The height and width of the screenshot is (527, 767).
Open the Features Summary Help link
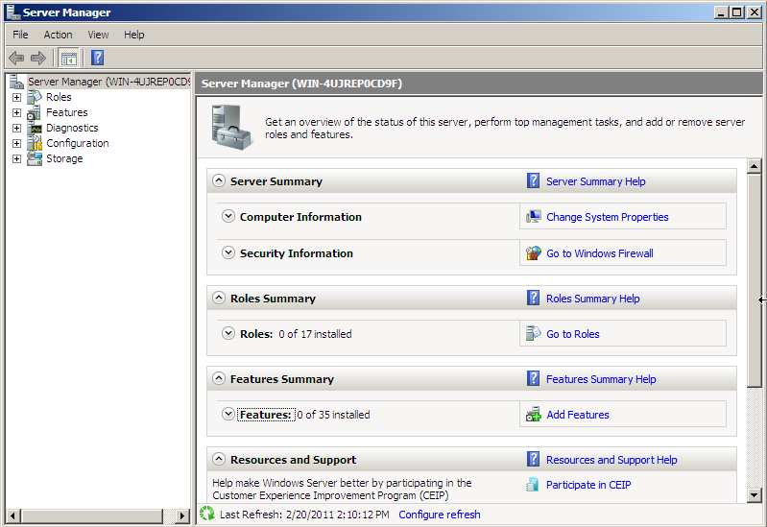click(x=601, y=379)
